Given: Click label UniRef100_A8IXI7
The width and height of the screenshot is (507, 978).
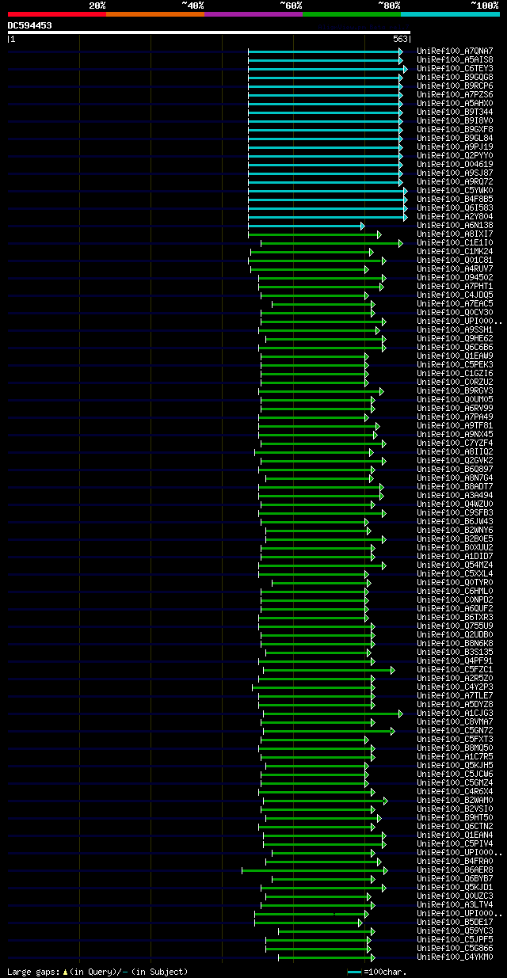Looking at the screenshot, I should tap(455, 234).
